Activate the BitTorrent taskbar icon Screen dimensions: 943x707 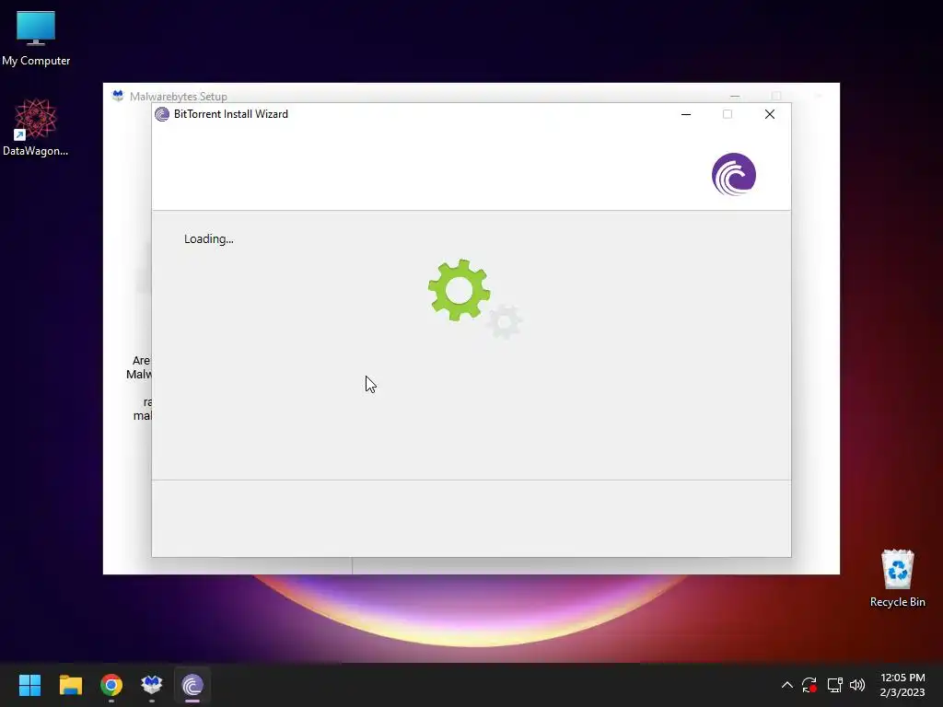[192, 685]
